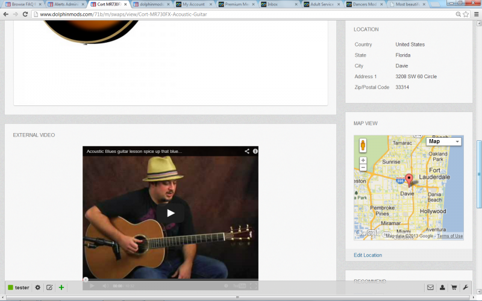Image resolution: width=482 pixels, height=301 pixels.
Task: Click the MAP VIEW heading
Action: tap(365, 123)
